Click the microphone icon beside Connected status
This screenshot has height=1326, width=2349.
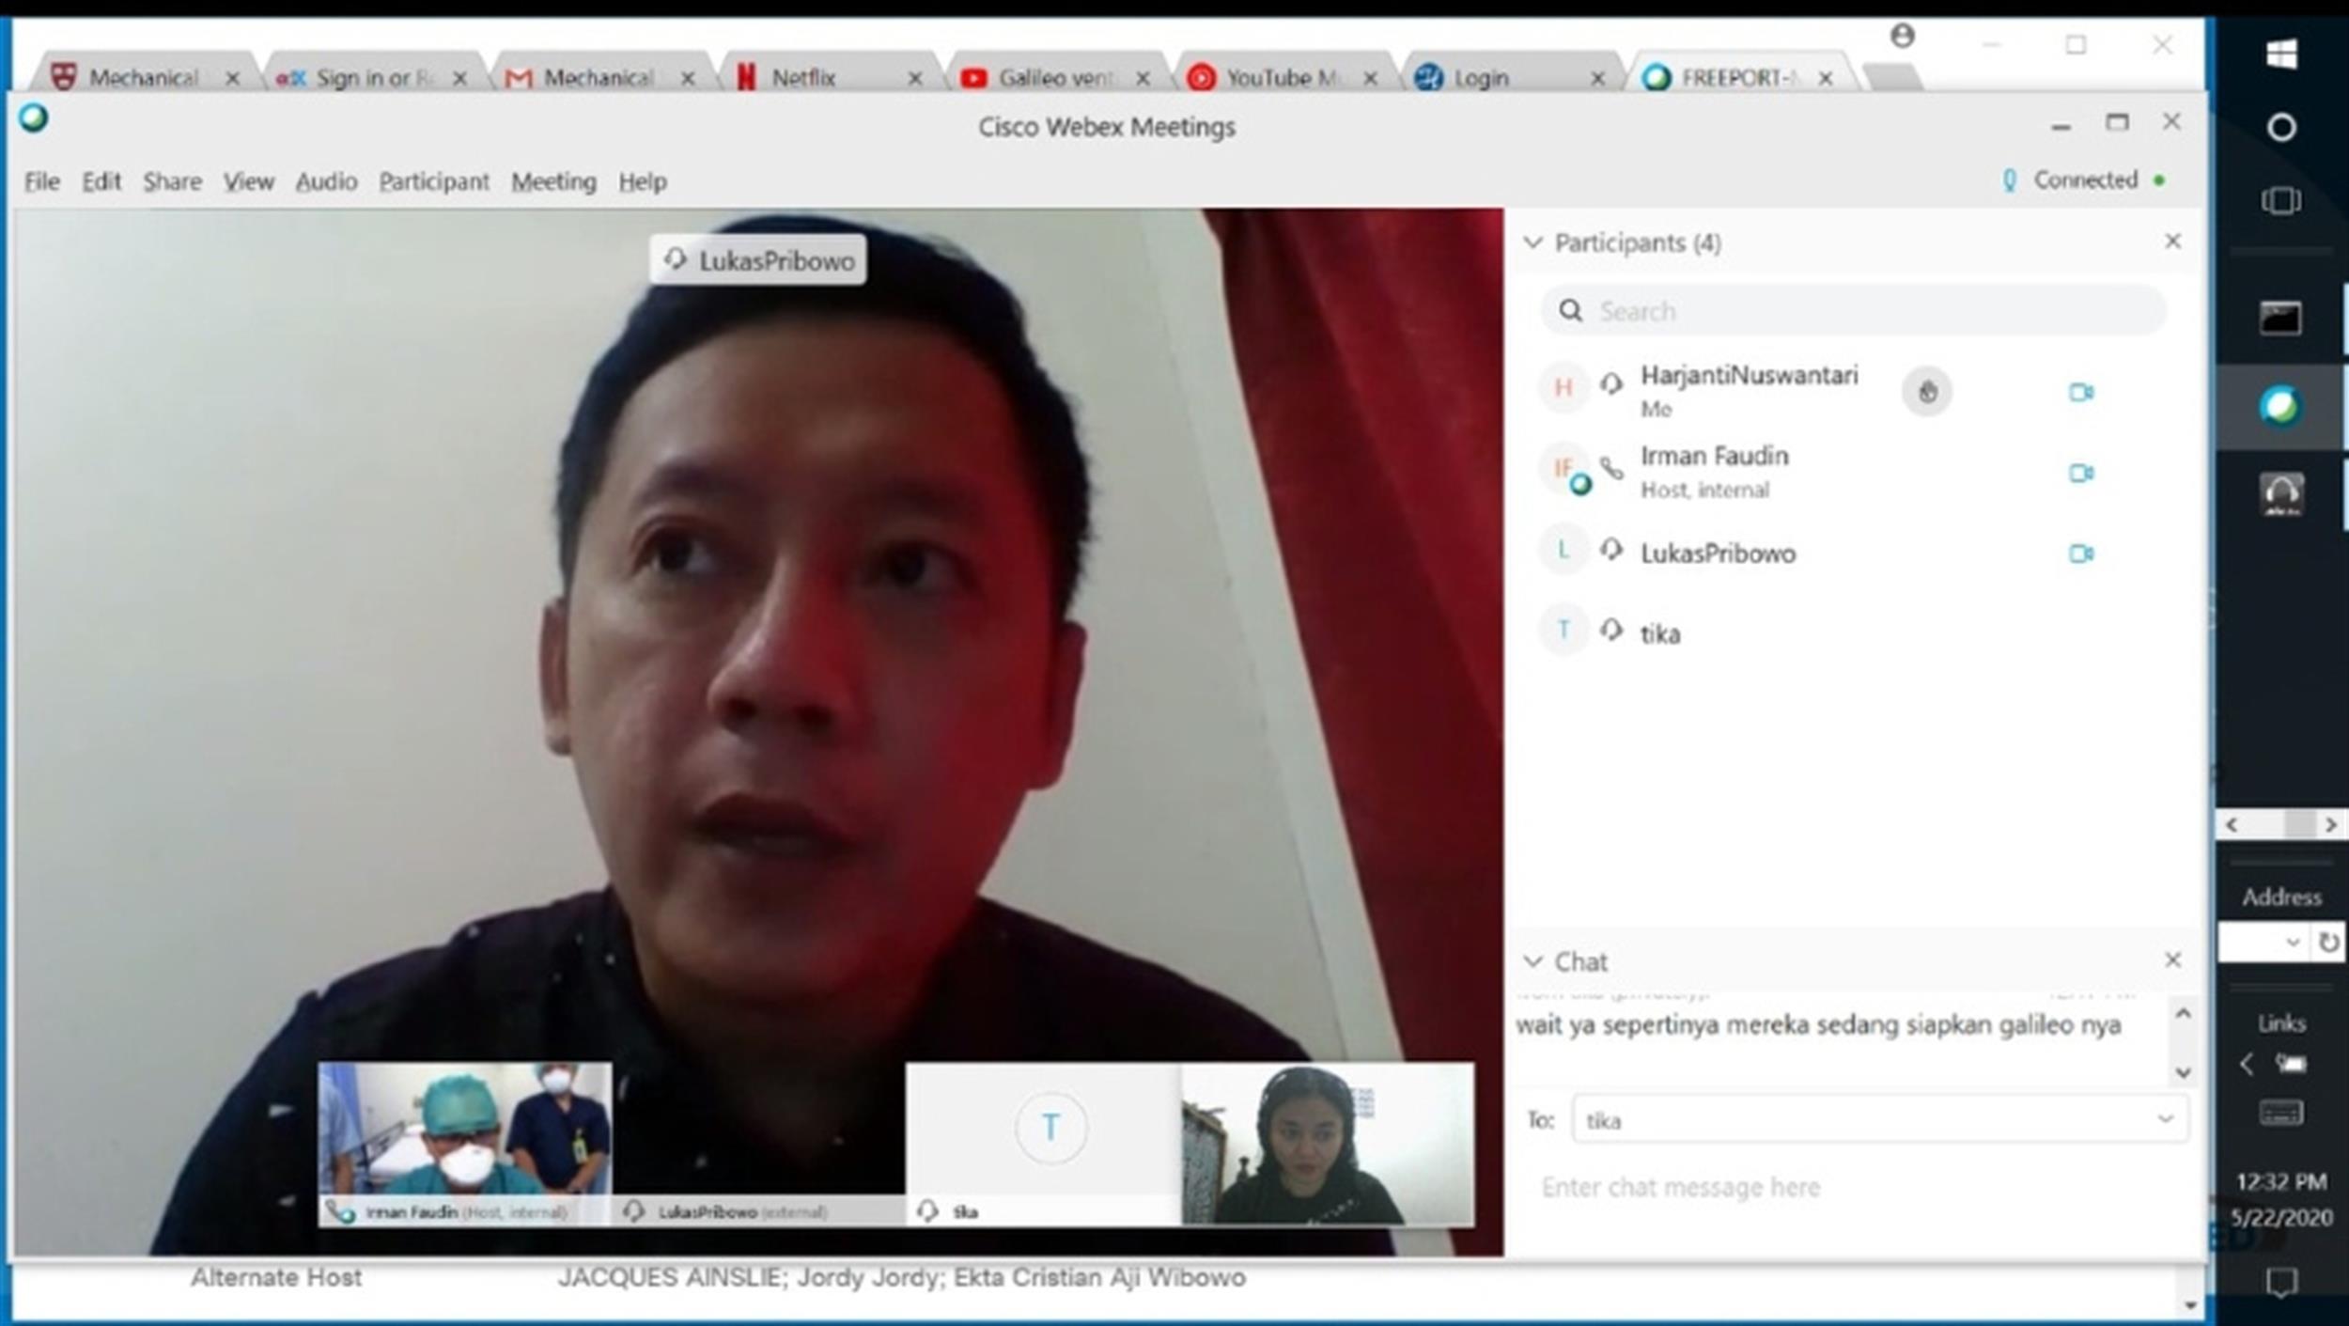(2009, 179)
